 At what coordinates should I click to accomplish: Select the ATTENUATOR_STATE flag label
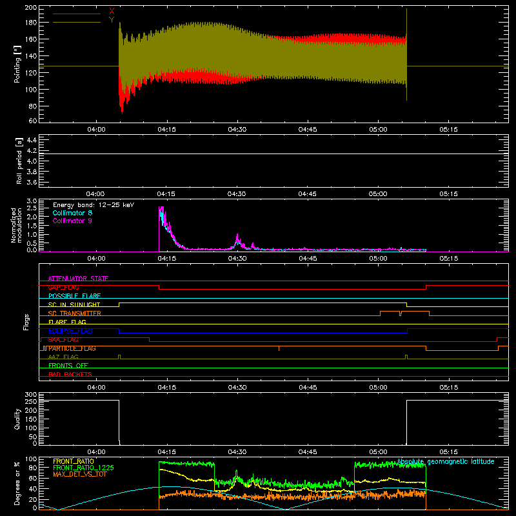click(78, 279)
